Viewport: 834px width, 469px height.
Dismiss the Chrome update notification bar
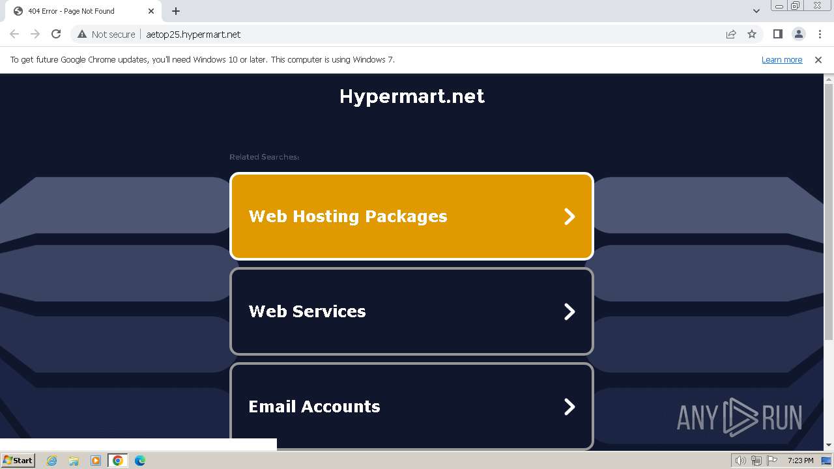point(818,60)
